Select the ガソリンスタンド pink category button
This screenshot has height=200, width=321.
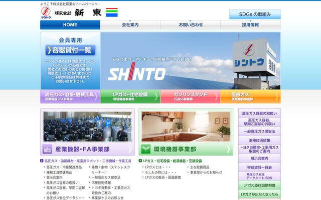pyautogui.click(x=191, y=96)
